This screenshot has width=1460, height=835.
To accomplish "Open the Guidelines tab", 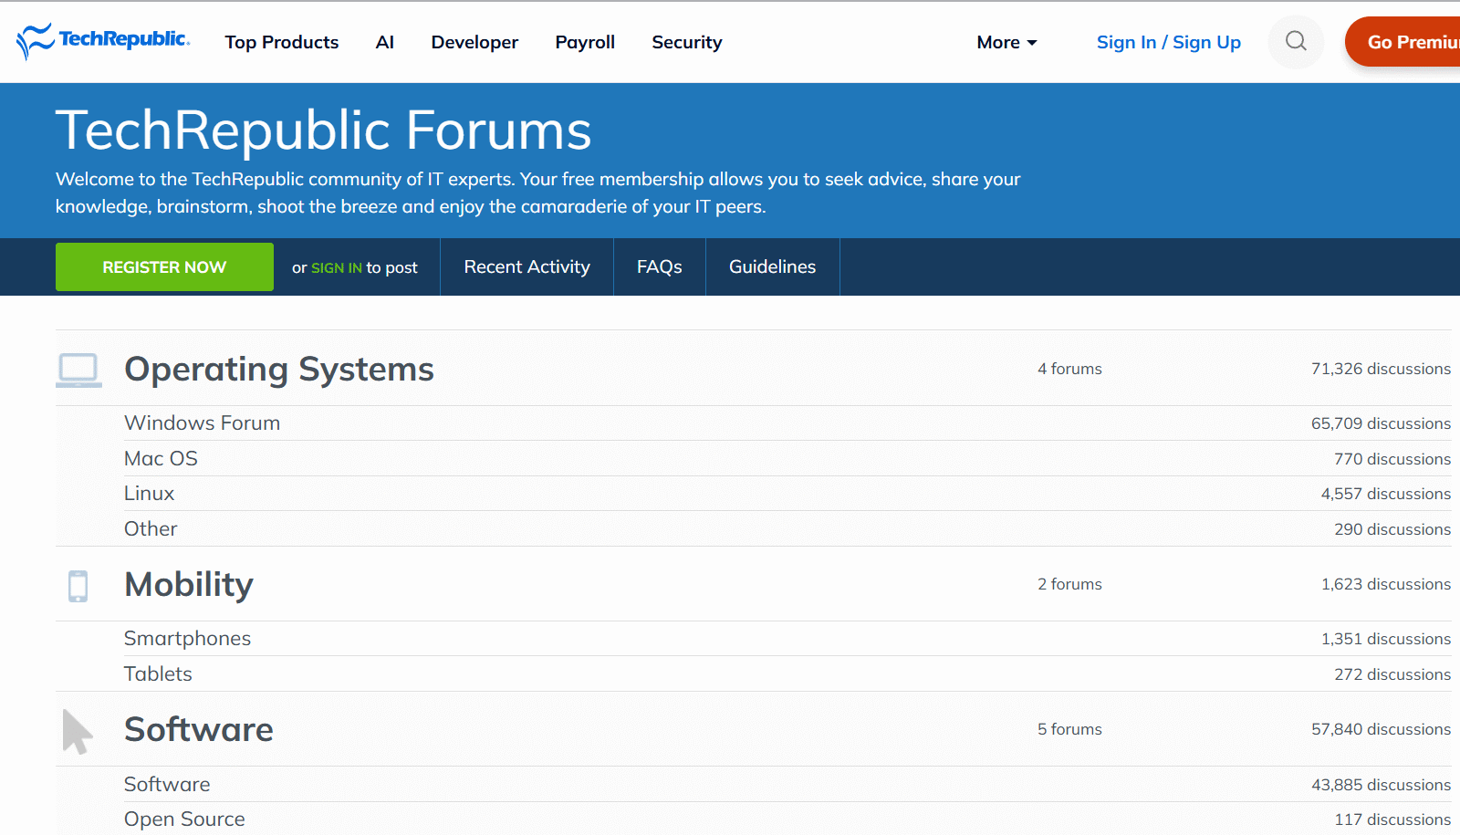I will 773,266.
